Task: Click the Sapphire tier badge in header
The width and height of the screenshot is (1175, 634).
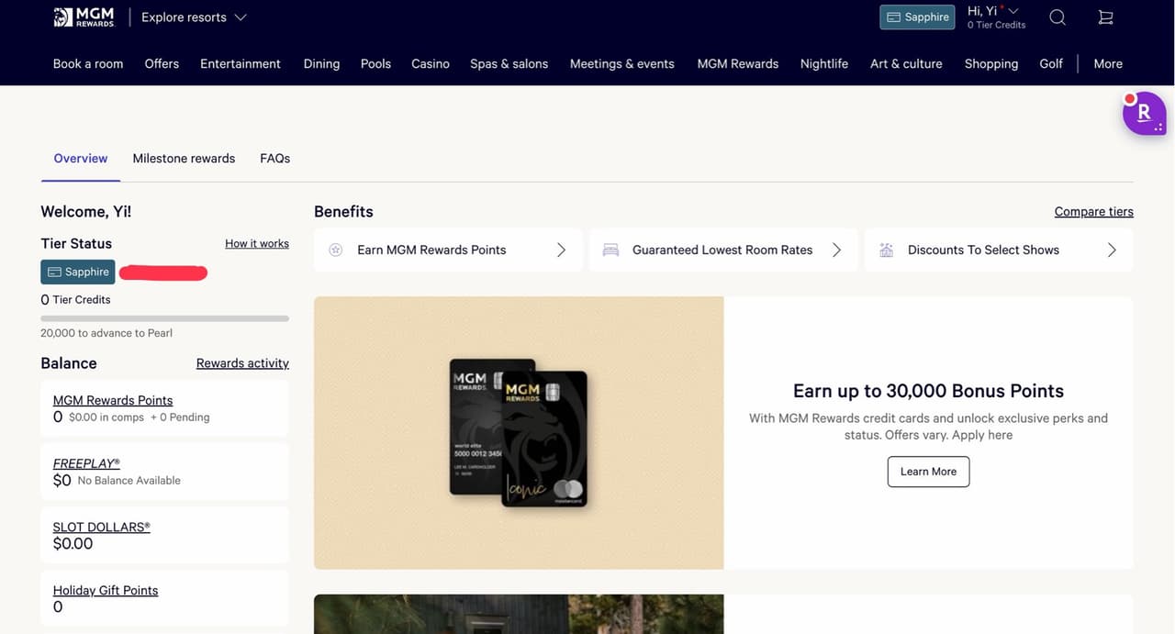Action: pos(917,17)
